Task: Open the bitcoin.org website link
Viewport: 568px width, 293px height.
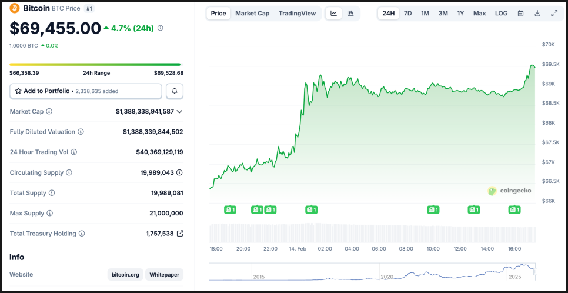Action: [x=125, y=275]
